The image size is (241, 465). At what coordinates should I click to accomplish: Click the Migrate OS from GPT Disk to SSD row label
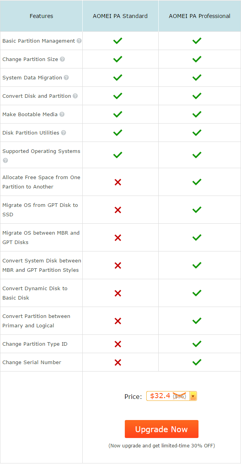(x=40, y=210)
